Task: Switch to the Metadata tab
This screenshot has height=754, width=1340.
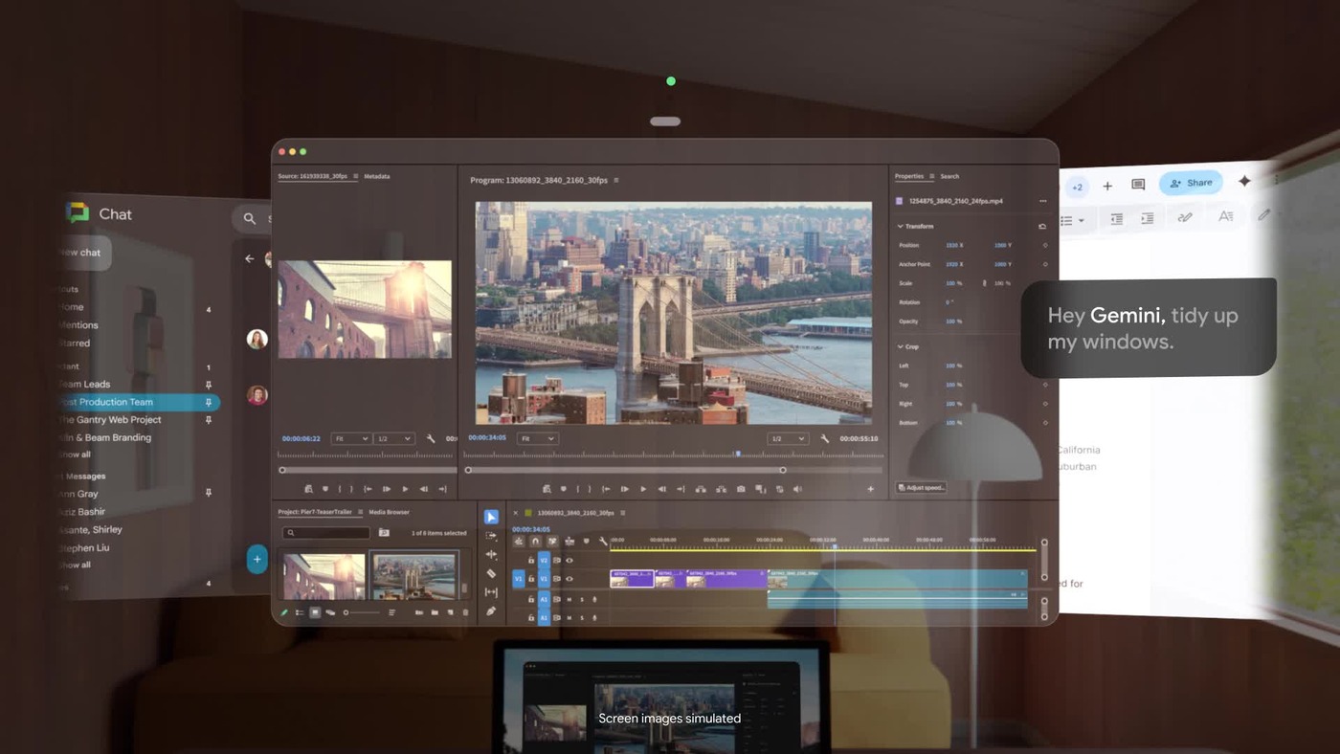Action: tap(376, 176)
